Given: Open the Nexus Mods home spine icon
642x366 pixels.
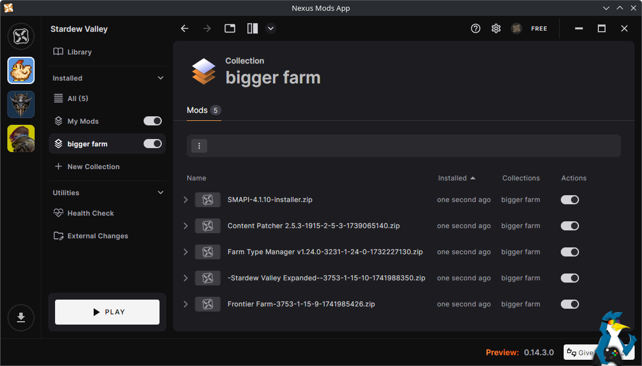Looking at the screenshot, I should coord(21,36).
